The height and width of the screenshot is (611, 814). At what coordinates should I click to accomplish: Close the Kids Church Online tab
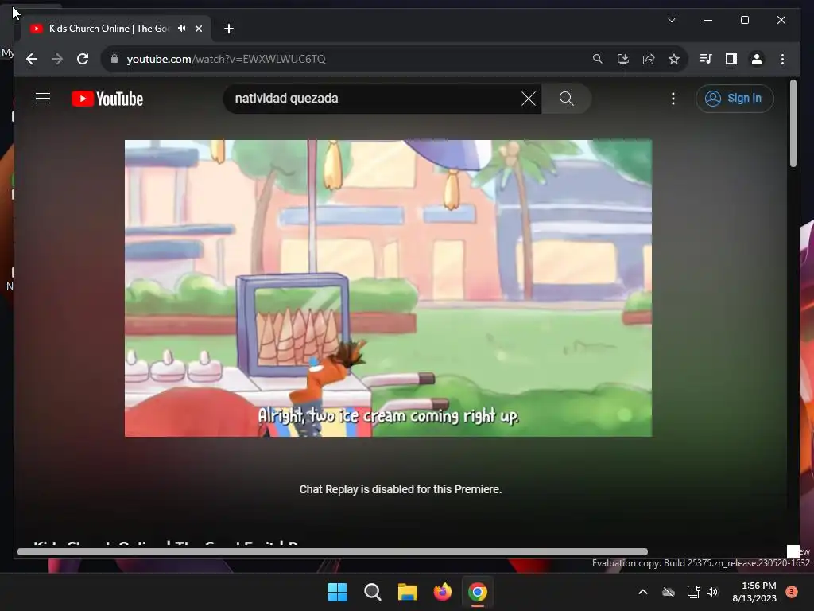(198, 29)
